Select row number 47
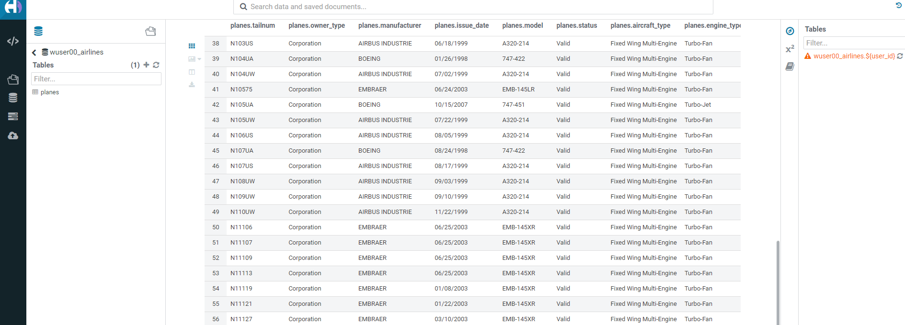 pos(216,181)
